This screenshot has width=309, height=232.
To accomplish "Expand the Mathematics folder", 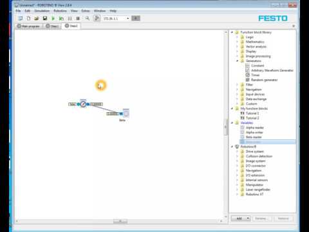I will pyautogui.click(x=238, y=42).
